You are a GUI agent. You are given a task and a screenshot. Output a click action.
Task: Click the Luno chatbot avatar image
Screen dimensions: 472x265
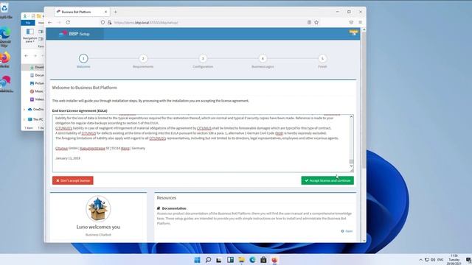(98, 208)
